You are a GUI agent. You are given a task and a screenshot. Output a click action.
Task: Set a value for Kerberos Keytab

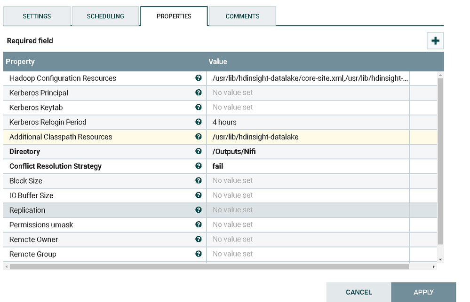coord(308,108)
